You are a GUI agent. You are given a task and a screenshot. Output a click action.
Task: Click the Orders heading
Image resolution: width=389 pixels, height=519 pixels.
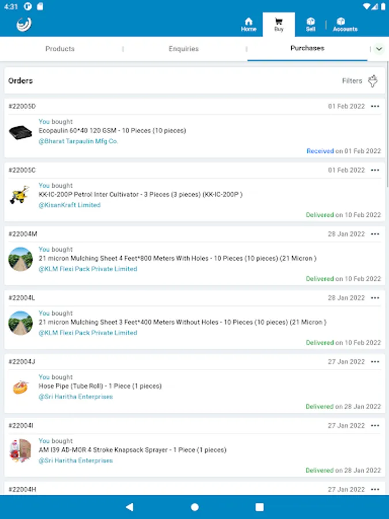pyautogui.click(x=21, y=81)
